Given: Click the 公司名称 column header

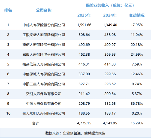Looking at the screenshot, I should pyautogui.click(x=44, y=10).
